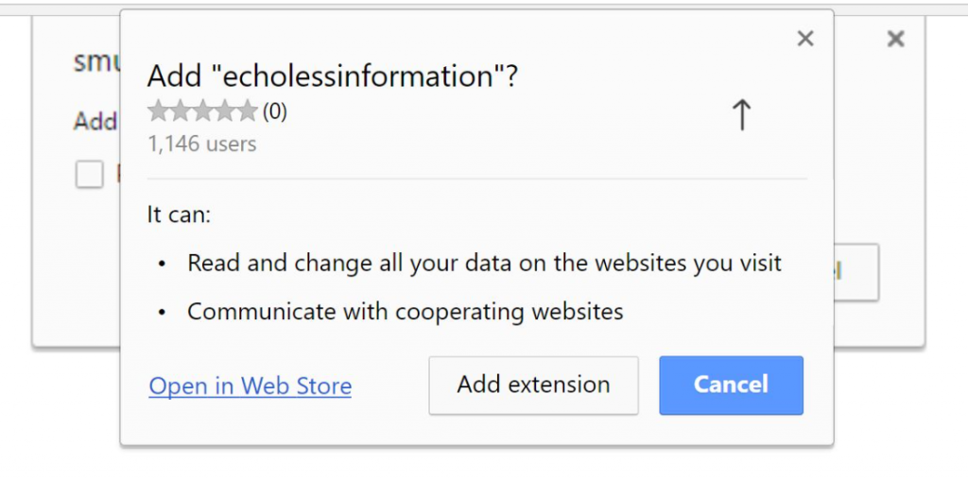Click the upward arrow icon in the dialog
The image size is (968, 480).
[742, 115]
